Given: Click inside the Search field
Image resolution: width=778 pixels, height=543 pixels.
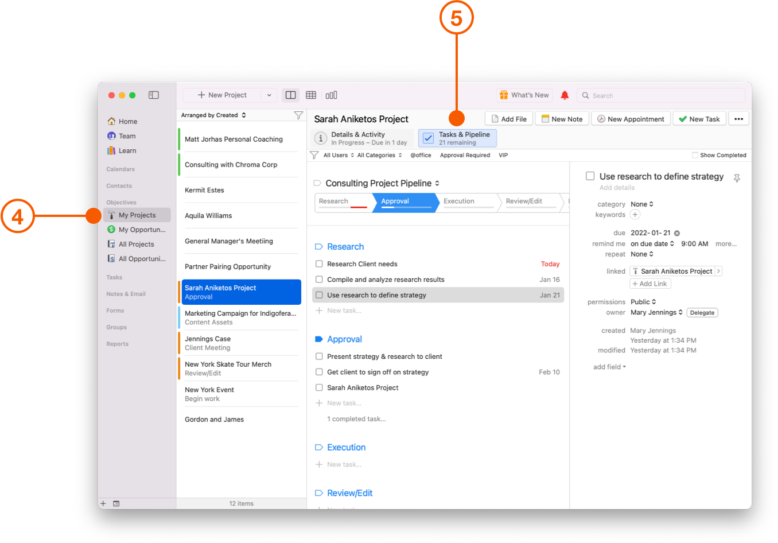Looking at the screenshot, I should [660, 95].
